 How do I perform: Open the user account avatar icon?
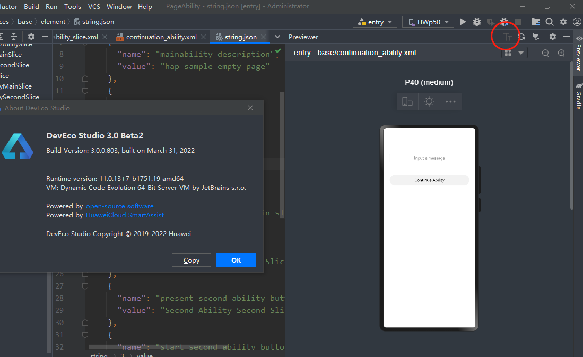tap(577, 22)
